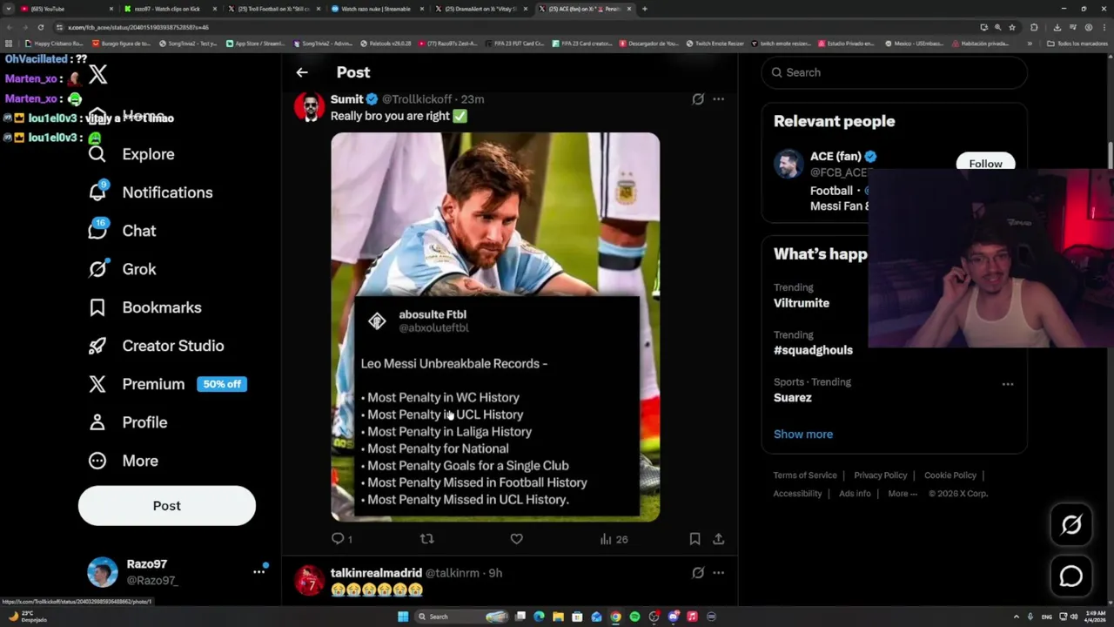
Task: Open talkinrealmadrid profile name
Action: [376, 573]
